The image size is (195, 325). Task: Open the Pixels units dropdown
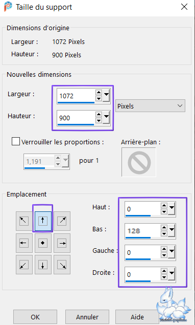[x=150, y=106]
